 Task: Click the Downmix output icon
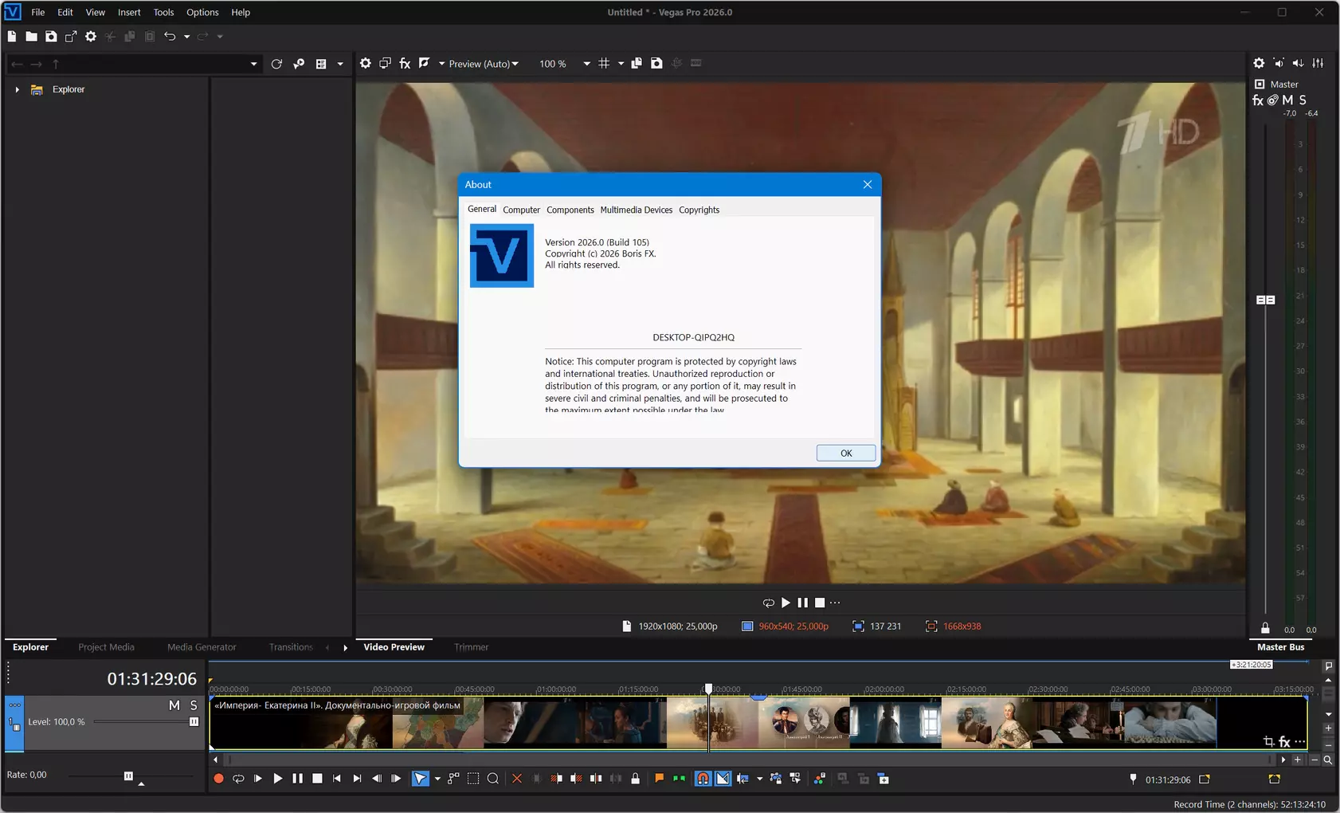(1279, 64)
